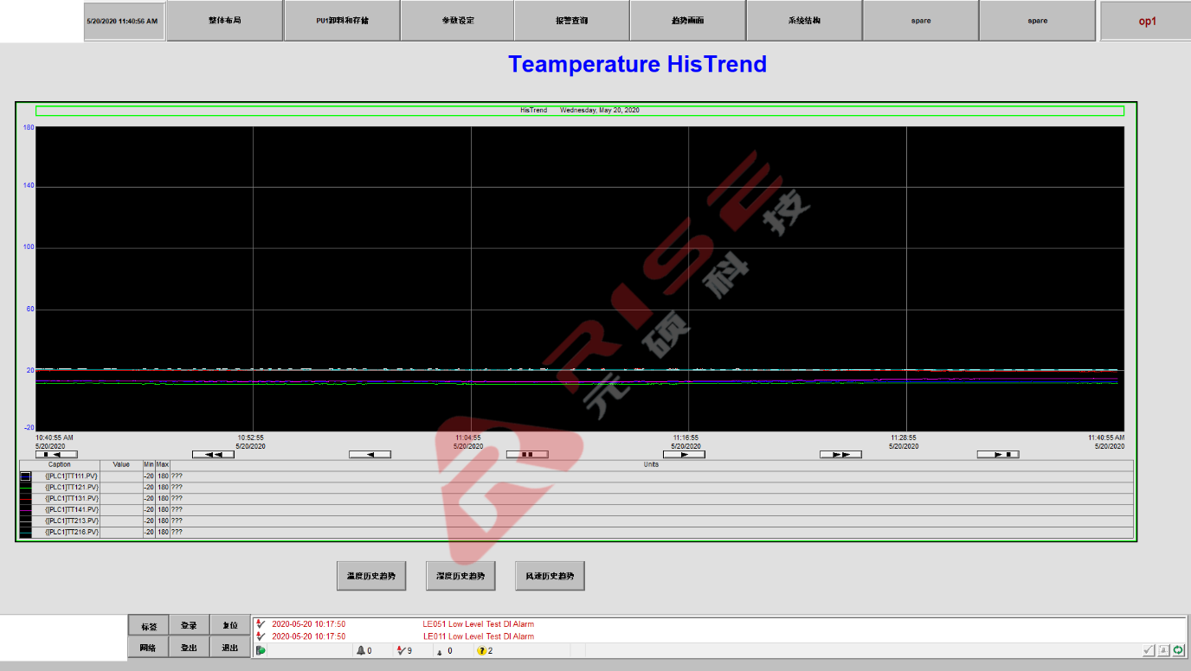
Task: Click the TT141.PV pen caption row
Action: [x=72, y=510]
